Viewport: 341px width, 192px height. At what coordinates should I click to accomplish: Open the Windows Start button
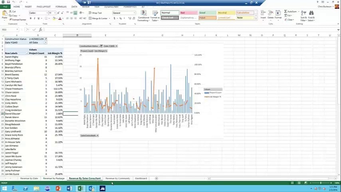click(x=4, y=188)
